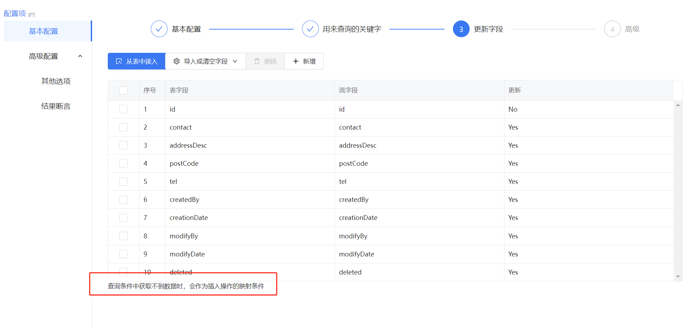Collapse the 高级配置 chevron
This screenshot has width=690, height=328.
point(80,56)
